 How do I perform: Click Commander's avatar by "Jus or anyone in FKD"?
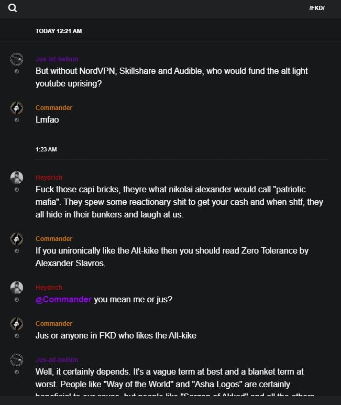coord(17,324)
